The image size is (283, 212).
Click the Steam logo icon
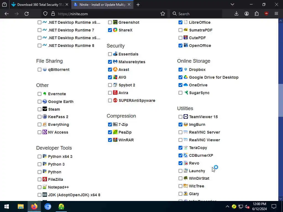coord(44,109)
